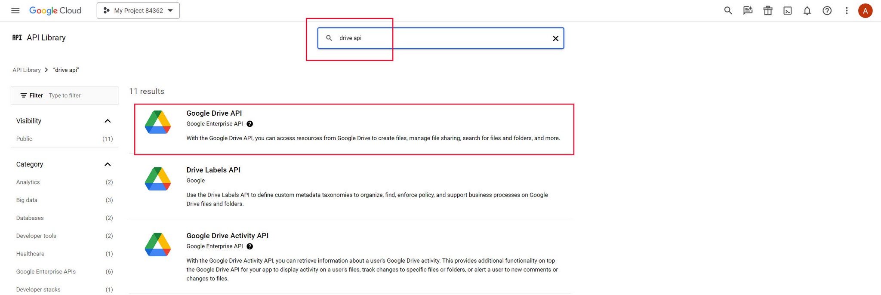Go to API Library breadcrumb link
This screenshot has height=295, width=881.
[27, 70]
